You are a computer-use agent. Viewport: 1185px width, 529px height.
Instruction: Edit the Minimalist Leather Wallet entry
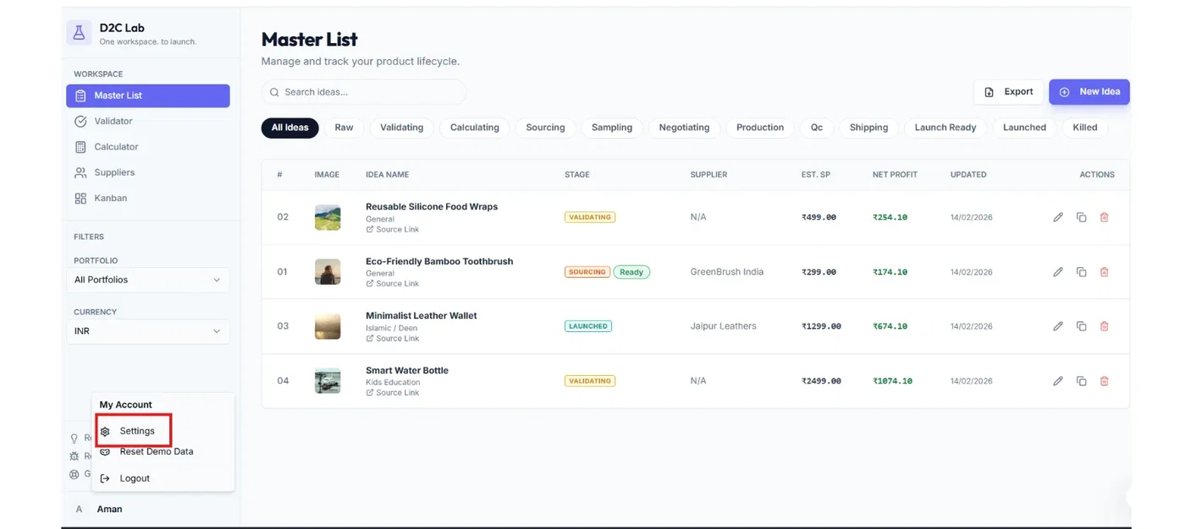coord(1058,326)
